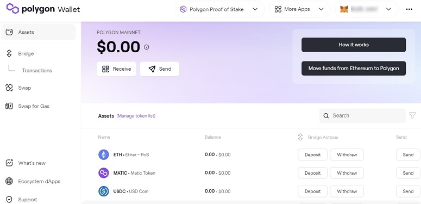
Task: Open Ecosystem dApps in sidebar
Action: [x=39, y=181]
